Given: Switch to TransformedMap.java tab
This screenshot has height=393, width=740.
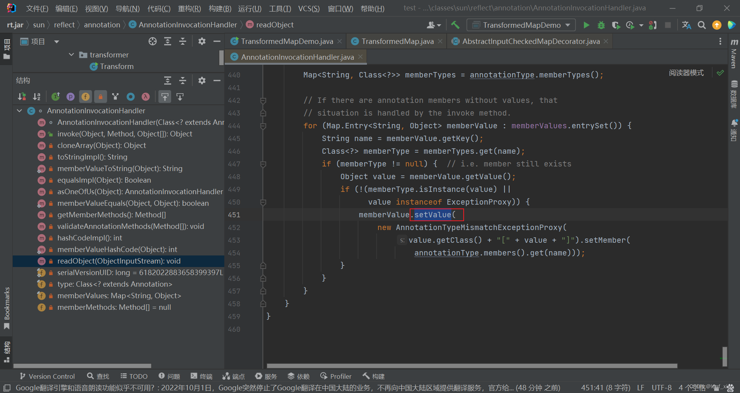Looking at the screenshot, I should point(397,41).
